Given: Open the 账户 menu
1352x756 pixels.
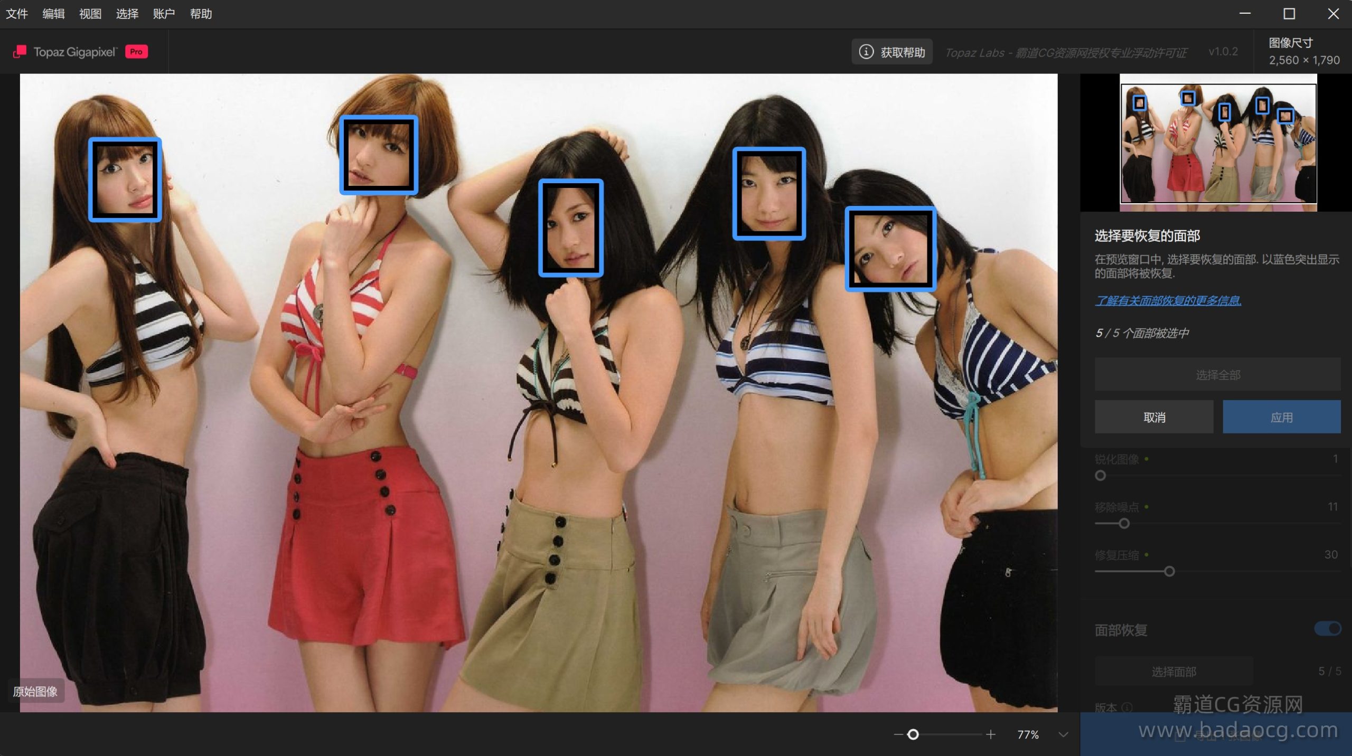Looking at the screenshot, I should pyautogui.click(x=164, y=14).
